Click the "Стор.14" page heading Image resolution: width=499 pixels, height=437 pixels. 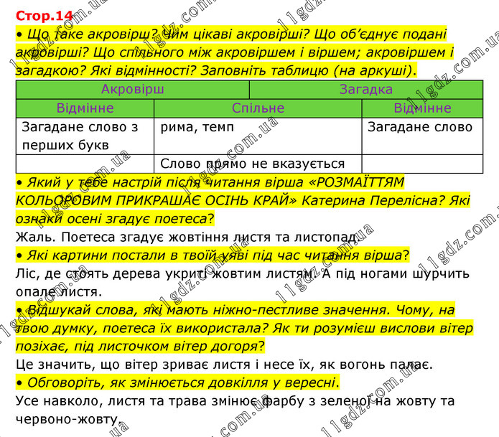pyautogui.click(x=42, y=12)
